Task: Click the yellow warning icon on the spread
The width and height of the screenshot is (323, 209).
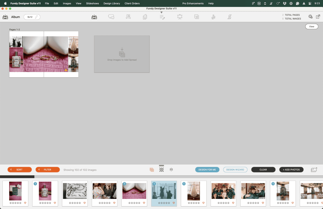Action: click(x=66, y=70)
